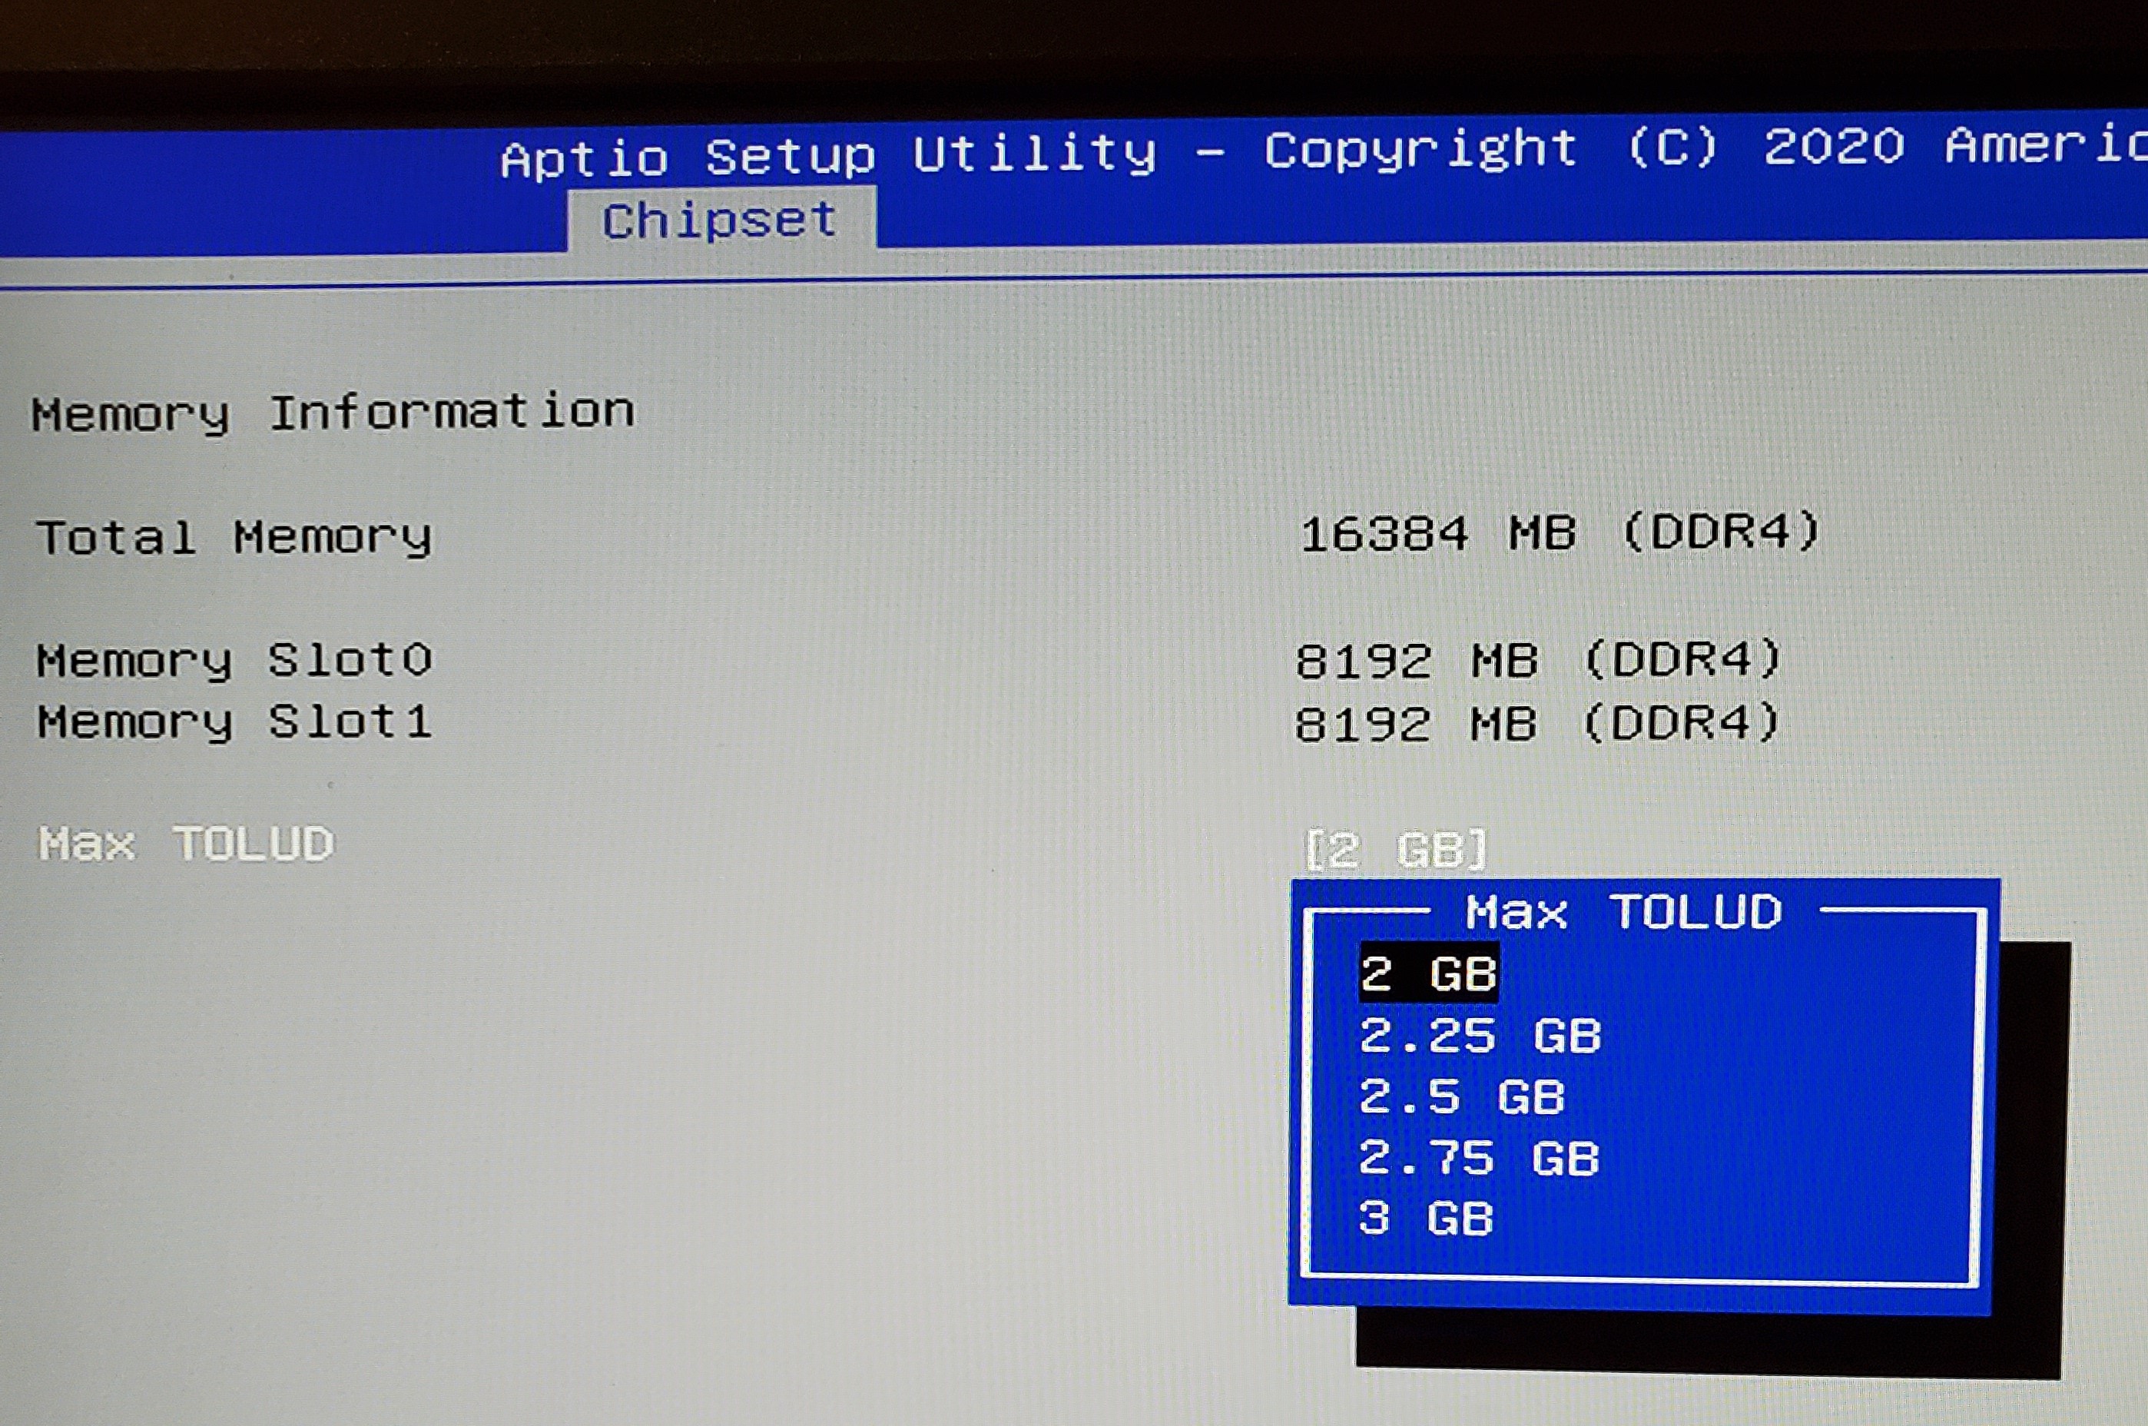Click the Memory Slot1 label

(234, 722)
